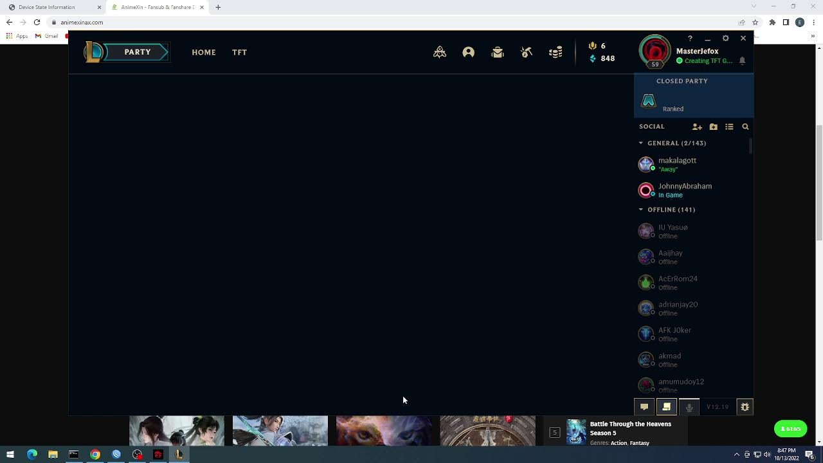Click the friends list sorting icon
Viewport: 823px width, 463px height.
coord(729,127)
